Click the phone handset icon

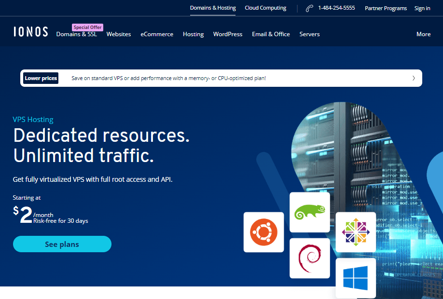coord(309,8)
